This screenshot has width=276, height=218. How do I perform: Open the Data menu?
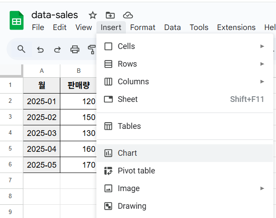click(172, 27)
